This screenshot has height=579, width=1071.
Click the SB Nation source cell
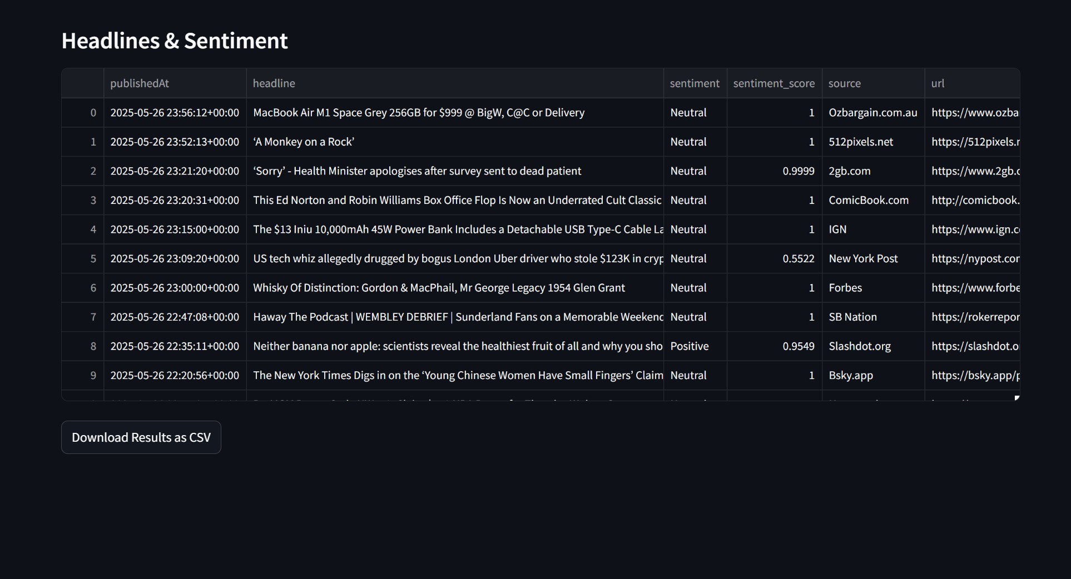pos(873,317)
